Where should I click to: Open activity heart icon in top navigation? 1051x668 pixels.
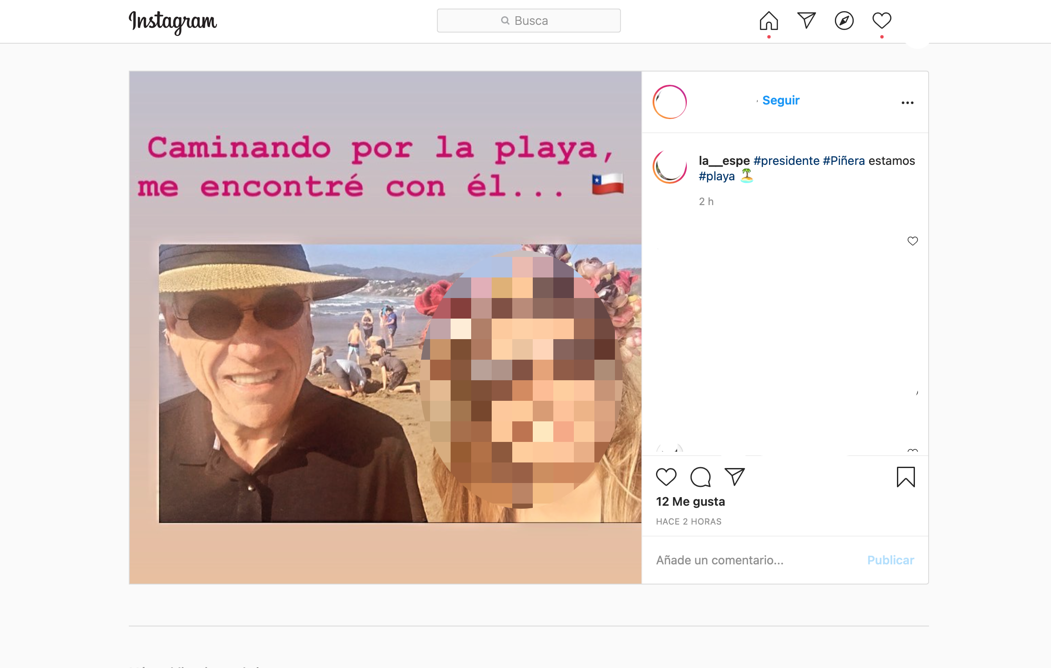click(881, 21)
